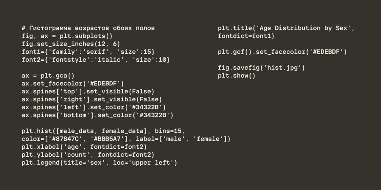This screenshot has height=190, width=381.
Task: Click the 'ax = plt.gca()' line
Action: coord(48,76)
